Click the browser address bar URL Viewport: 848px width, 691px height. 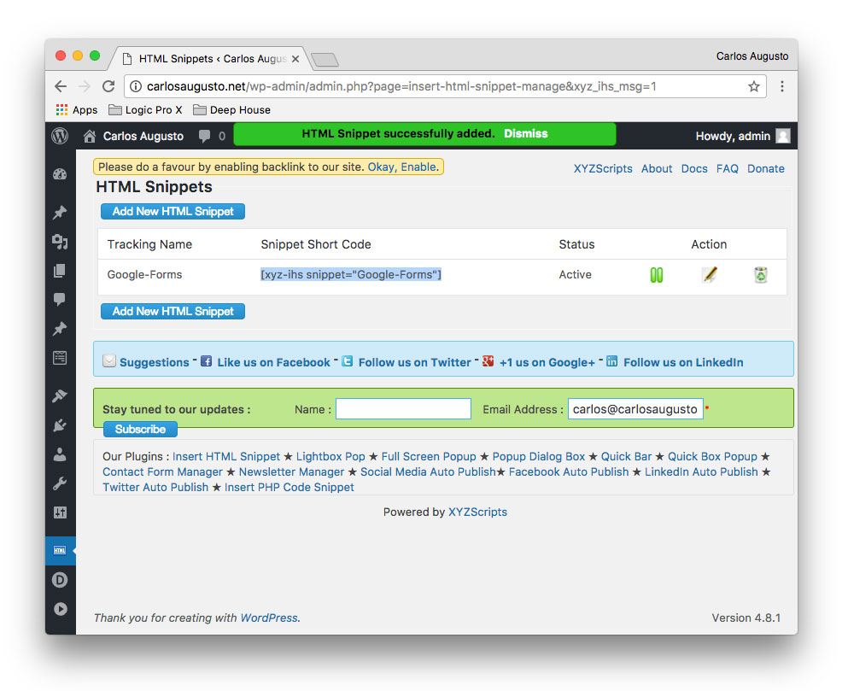(x=401, y=86)
